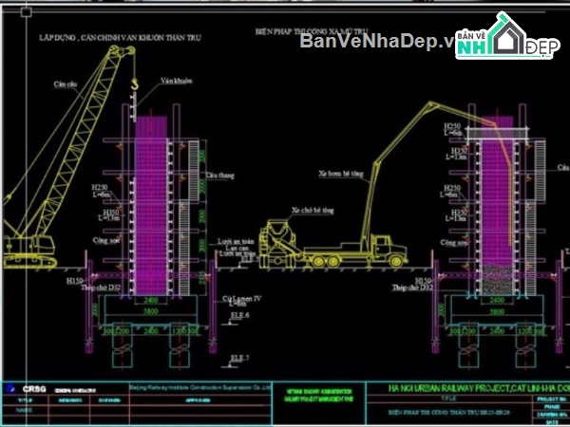Click the left drawing title 'LẮP DỰNG, CĂN CHỈNH VÁN KHUÔN THÂN TRỤ'
The image size is (570, 427).
120,37
